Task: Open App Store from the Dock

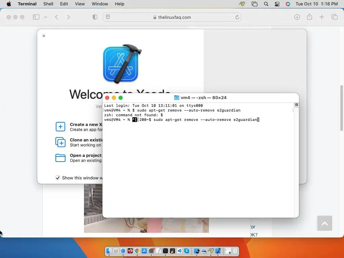Action: (x=144, y=251)
